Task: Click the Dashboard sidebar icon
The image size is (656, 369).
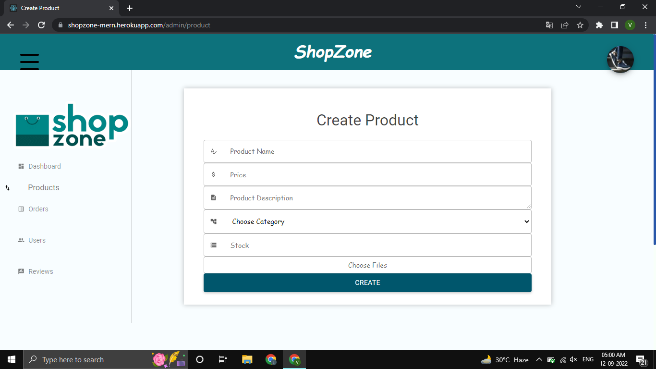Action: pos(21,165)
